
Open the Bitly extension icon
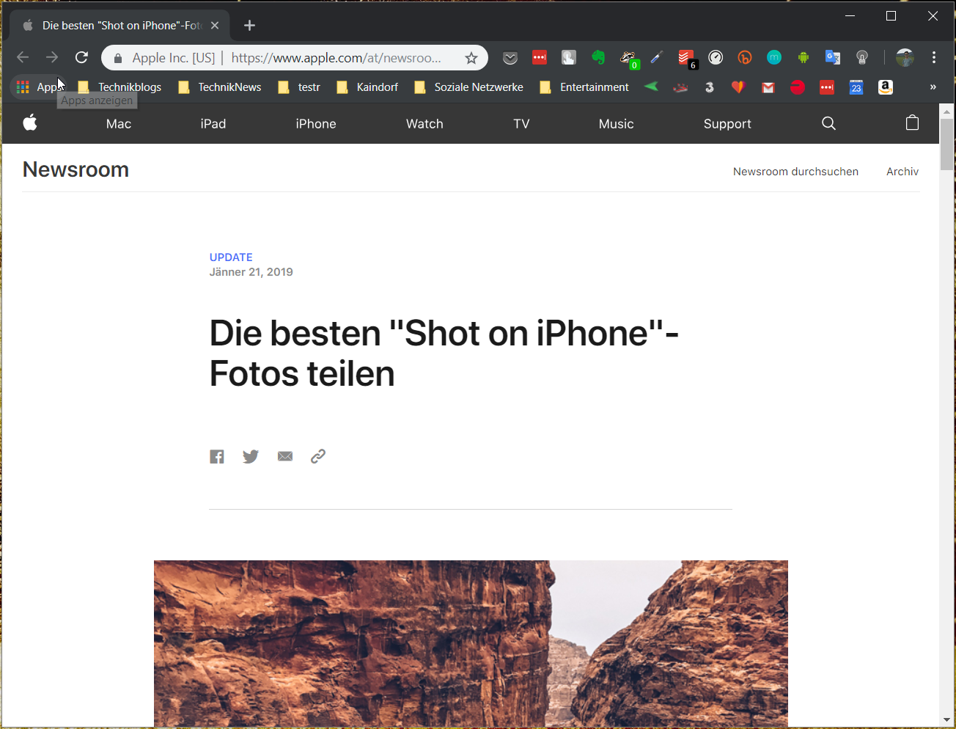point(745,58)
